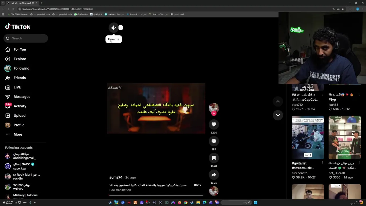Follow the creator with the red plus
The width and height of the screenshot is (366, 206).
click(x=214, y=113)
